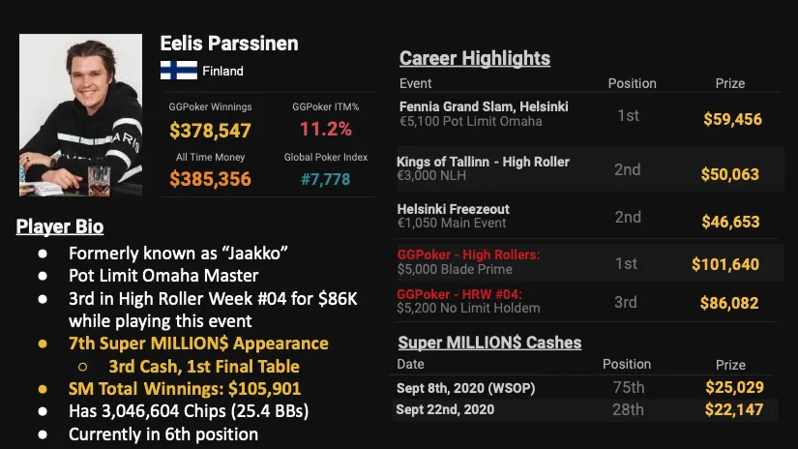Viewport: 798px width, 449px height.
Task: Click the 7th Super MILLION$ Appearance bullet
Action: (x=198, y=344)
